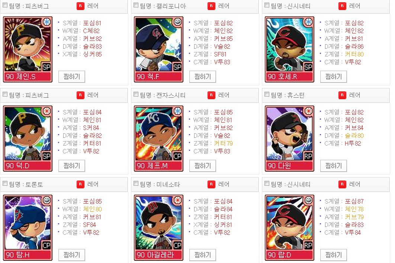Click 찜하기 button for 제프.M card
The width and height of the screenshot is (395, 263).
point(203,166)
